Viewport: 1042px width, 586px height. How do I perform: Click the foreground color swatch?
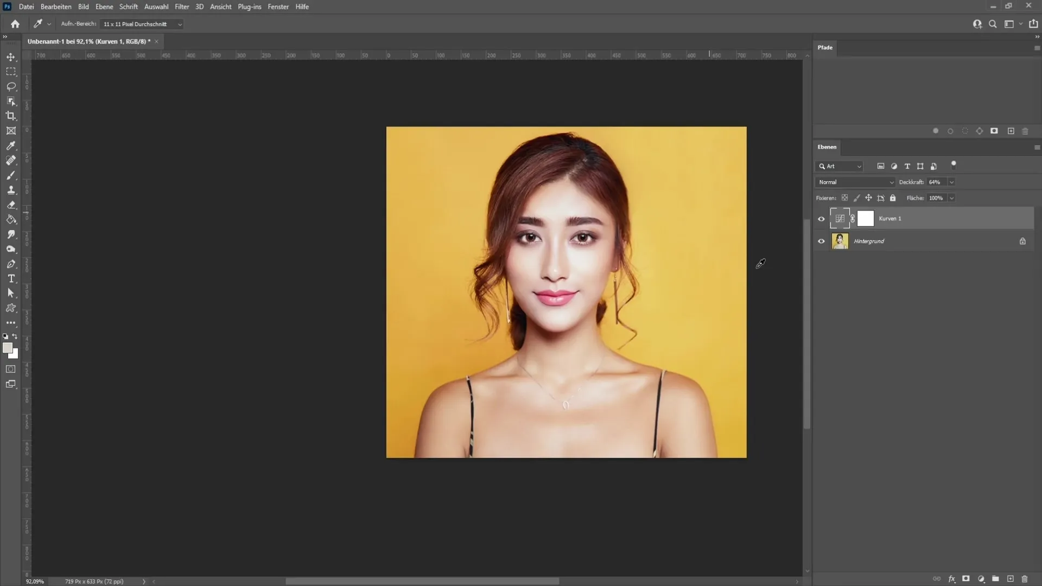click(x=7, y=348)
